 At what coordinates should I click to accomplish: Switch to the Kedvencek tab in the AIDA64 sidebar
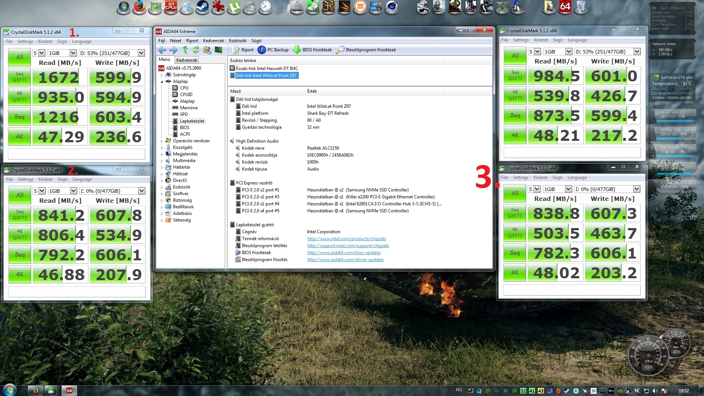click(187, 60)
